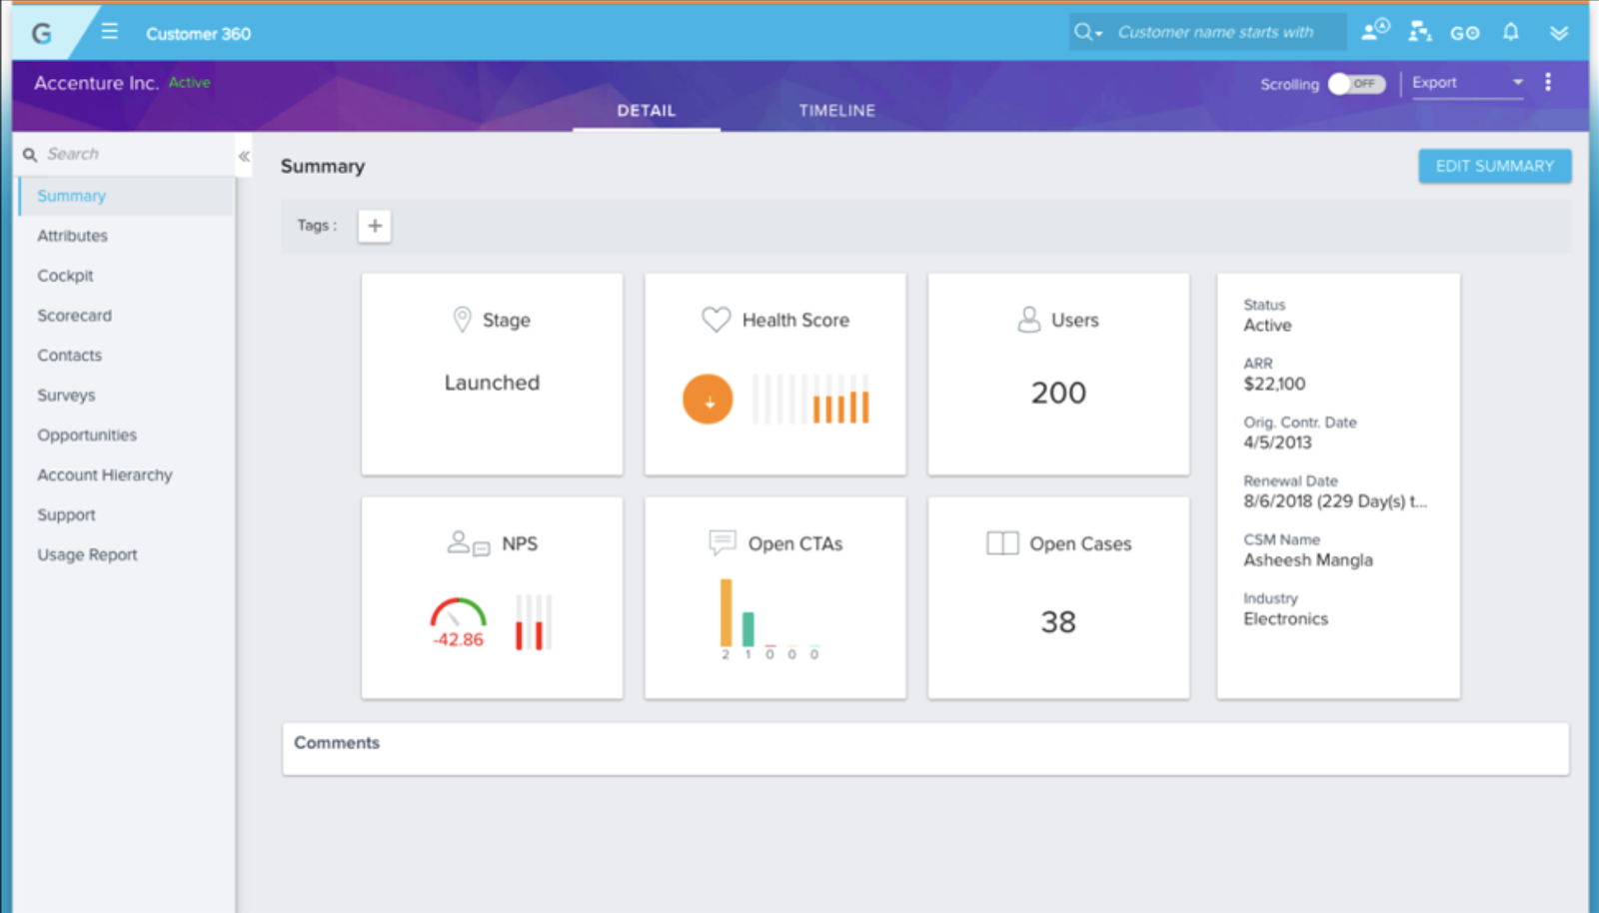1599x913 pixels.
Task: Click the Renewal Date value 8/6/2018
Action: [x=1335, y=501]
